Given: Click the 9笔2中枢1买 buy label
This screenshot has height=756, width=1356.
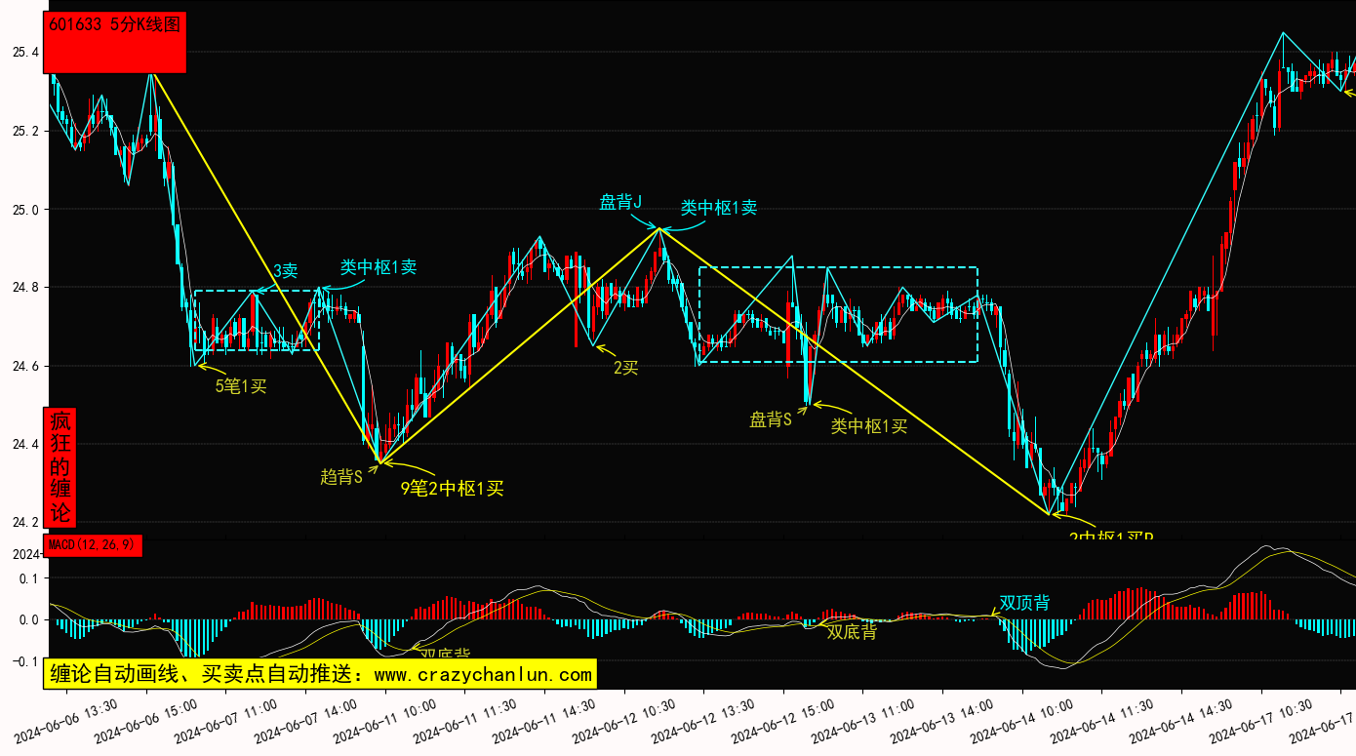Looking at the screenshot, I should click(x=453, y=489).
